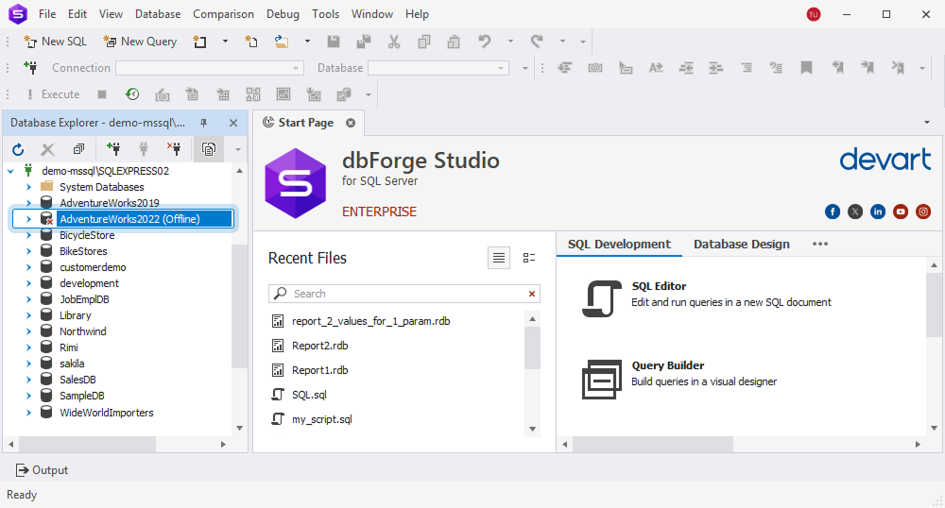Click the New SQL toolbar button
This screenshot has height=508, width=945.
click(x=55, y=42)
